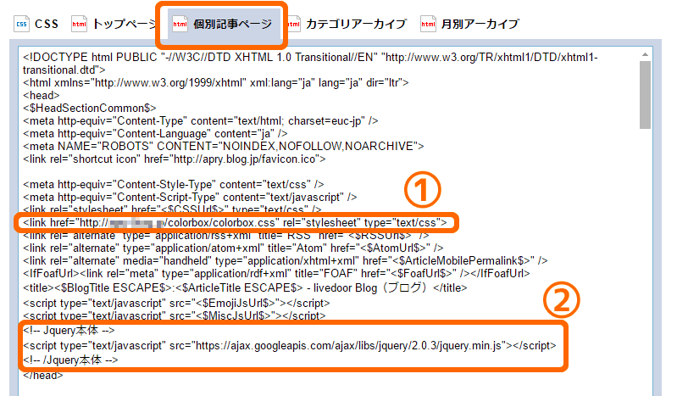Image resolution: width=677 pixels, height=396 pixels.
Task: Click the Content-Language meta line
Action: (x=155, y=134)
